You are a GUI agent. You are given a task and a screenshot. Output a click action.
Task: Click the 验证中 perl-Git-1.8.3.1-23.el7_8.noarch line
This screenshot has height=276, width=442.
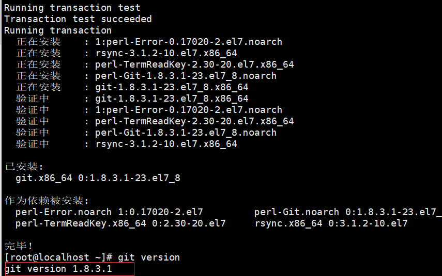pos(146,133)
